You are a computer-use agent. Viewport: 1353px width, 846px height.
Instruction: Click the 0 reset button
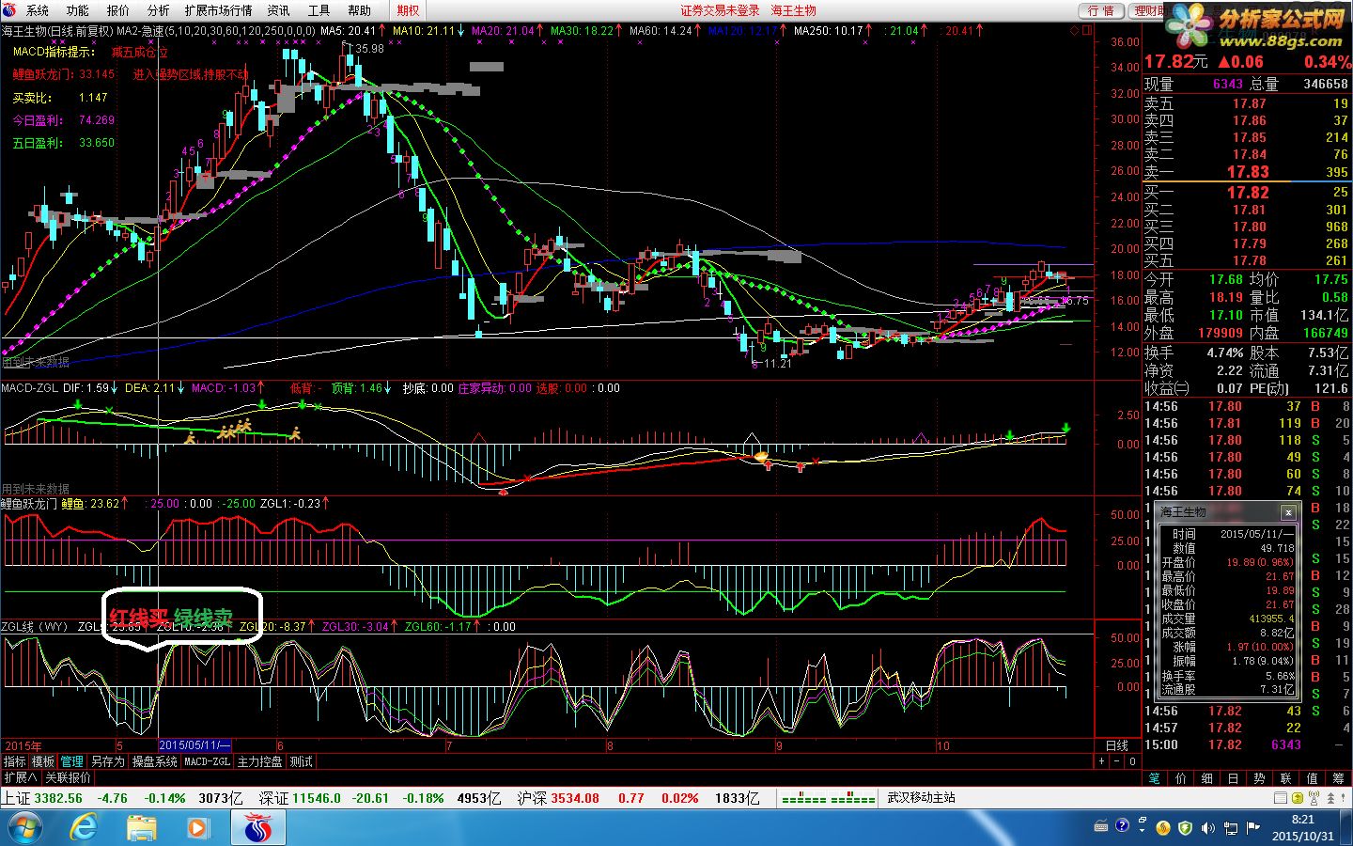1132,761
